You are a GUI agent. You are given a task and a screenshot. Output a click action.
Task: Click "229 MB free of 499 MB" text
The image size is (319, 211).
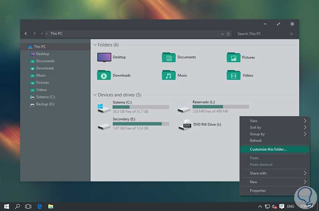210,111
